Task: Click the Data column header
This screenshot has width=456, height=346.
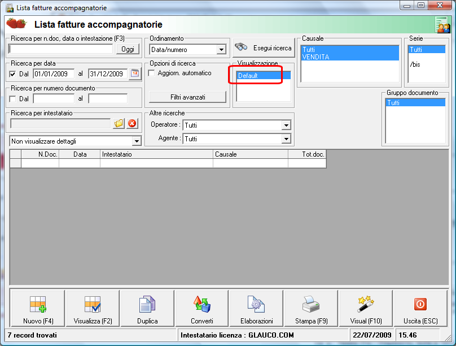Action: click(x=80, y=154)
